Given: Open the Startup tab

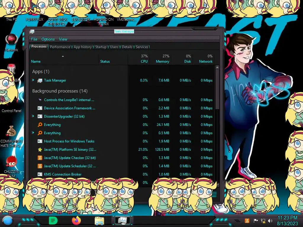Looking at the screenshot, I should 101,47.
